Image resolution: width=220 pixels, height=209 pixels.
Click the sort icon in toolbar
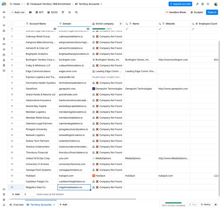70,12
